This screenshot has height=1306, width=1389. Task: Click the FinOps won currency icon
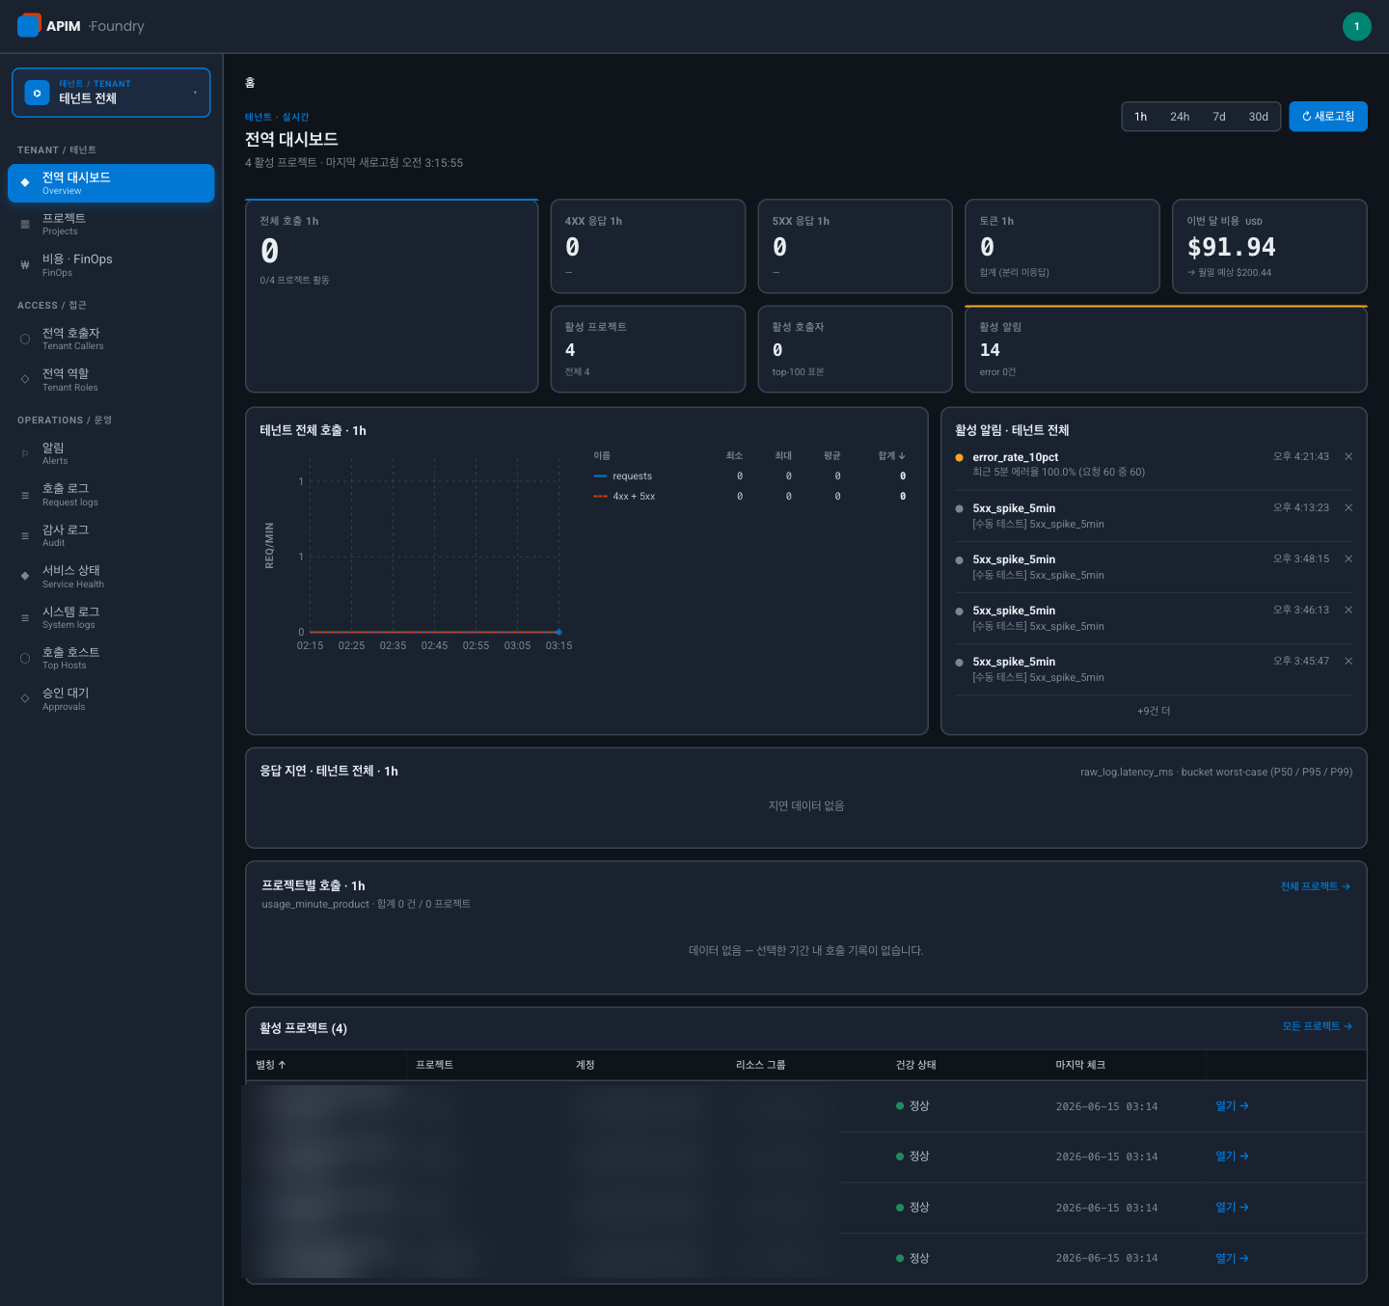[25, 265]
